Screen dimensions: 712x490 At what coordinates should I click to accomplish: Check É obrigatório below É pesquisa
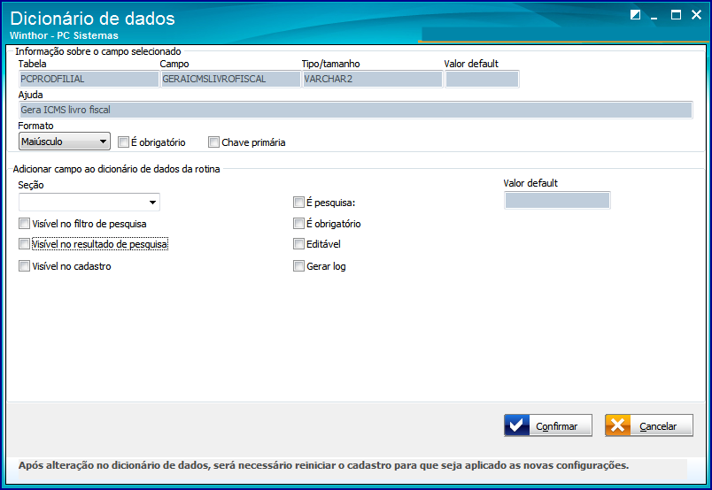298,223
